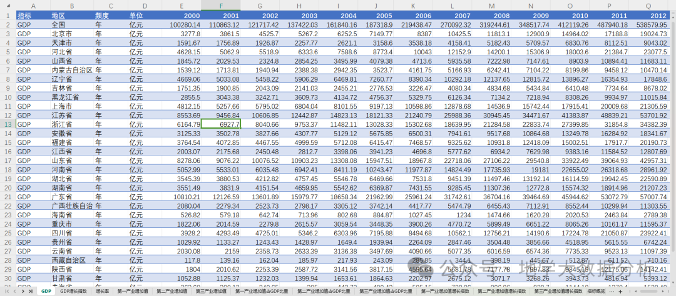Click the 地区 header cell
The image size is (676, 296).
click(x=71, y=15)
